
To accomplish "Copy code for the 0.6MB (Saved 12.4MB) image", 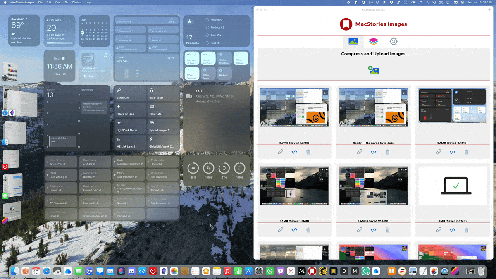I will pos(373,230).
